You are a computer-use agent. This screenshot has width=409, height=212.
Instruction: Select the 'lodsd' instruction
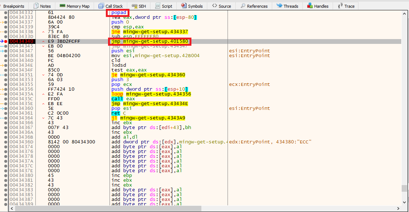119,65
